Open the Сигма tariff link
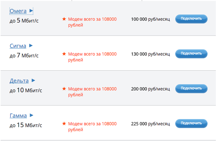The height and width of the screenshot is (141, 218). point(18,46)
